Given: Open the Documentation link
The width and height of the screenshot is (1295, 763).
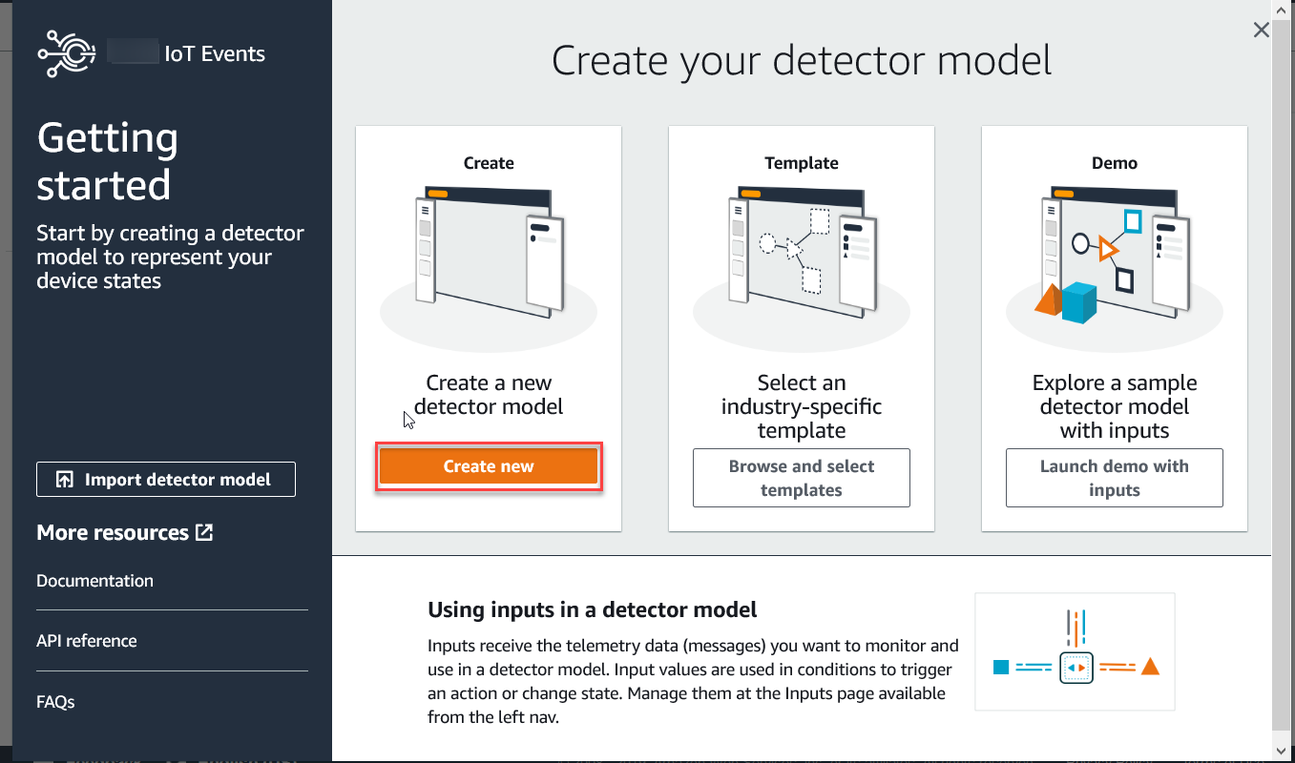Looking at the screenshot, I should (x=94, y=581).
